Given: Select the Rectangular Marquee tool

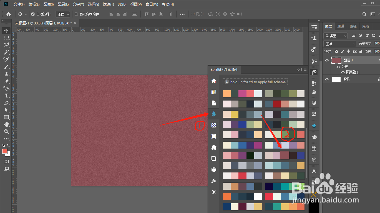Looking at the screenshot, I should [6, 38].
